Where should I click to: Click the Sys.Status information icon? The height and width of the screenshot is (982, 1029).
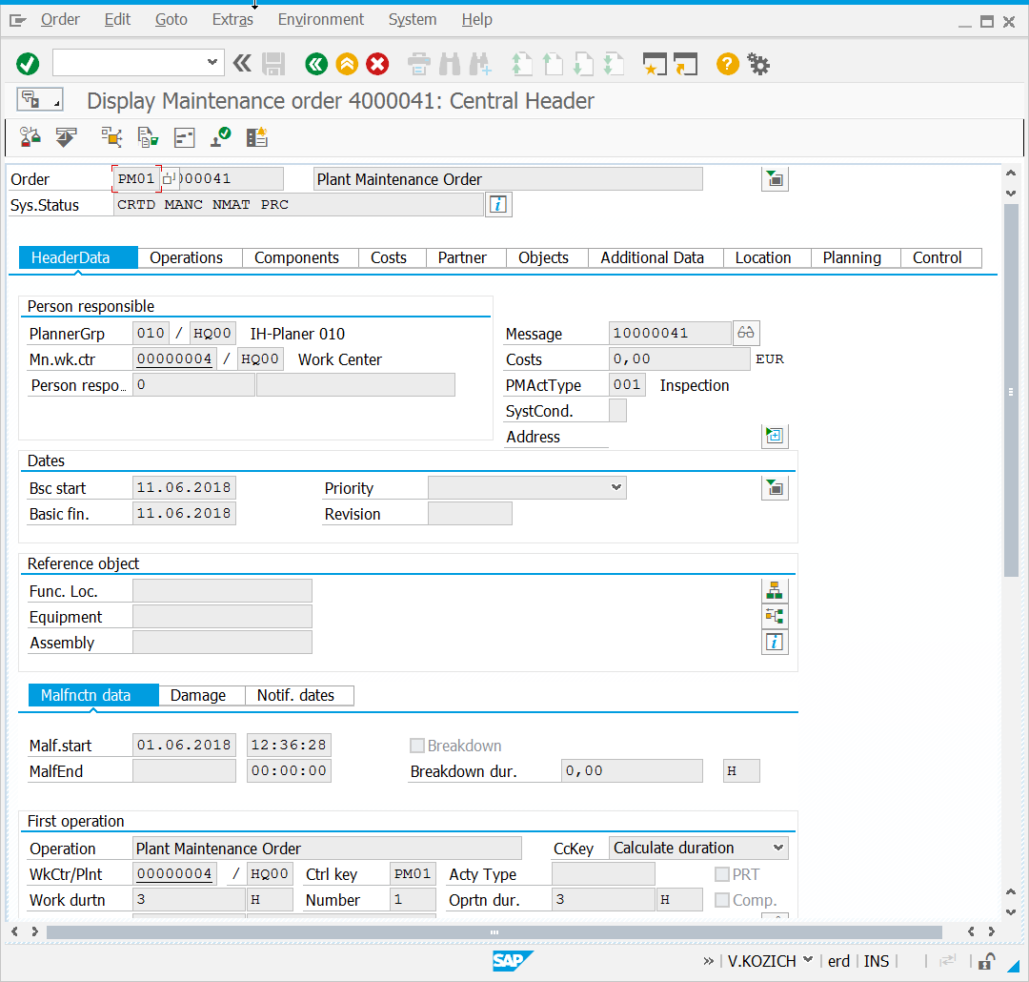point(498,204)
